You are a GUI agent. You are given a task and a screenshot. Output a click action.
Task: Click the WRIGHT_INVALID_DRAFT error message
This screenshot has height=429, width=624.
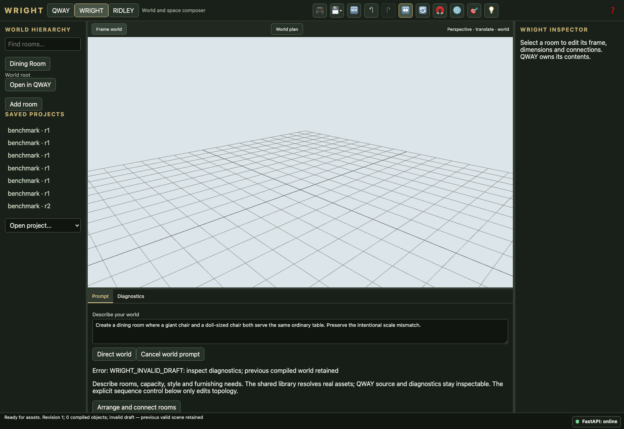click(x=215, y=370)
